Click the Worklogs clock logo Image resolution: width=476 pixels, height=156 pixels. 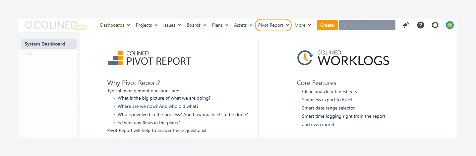pyautogui.click(x=305, y=58)
